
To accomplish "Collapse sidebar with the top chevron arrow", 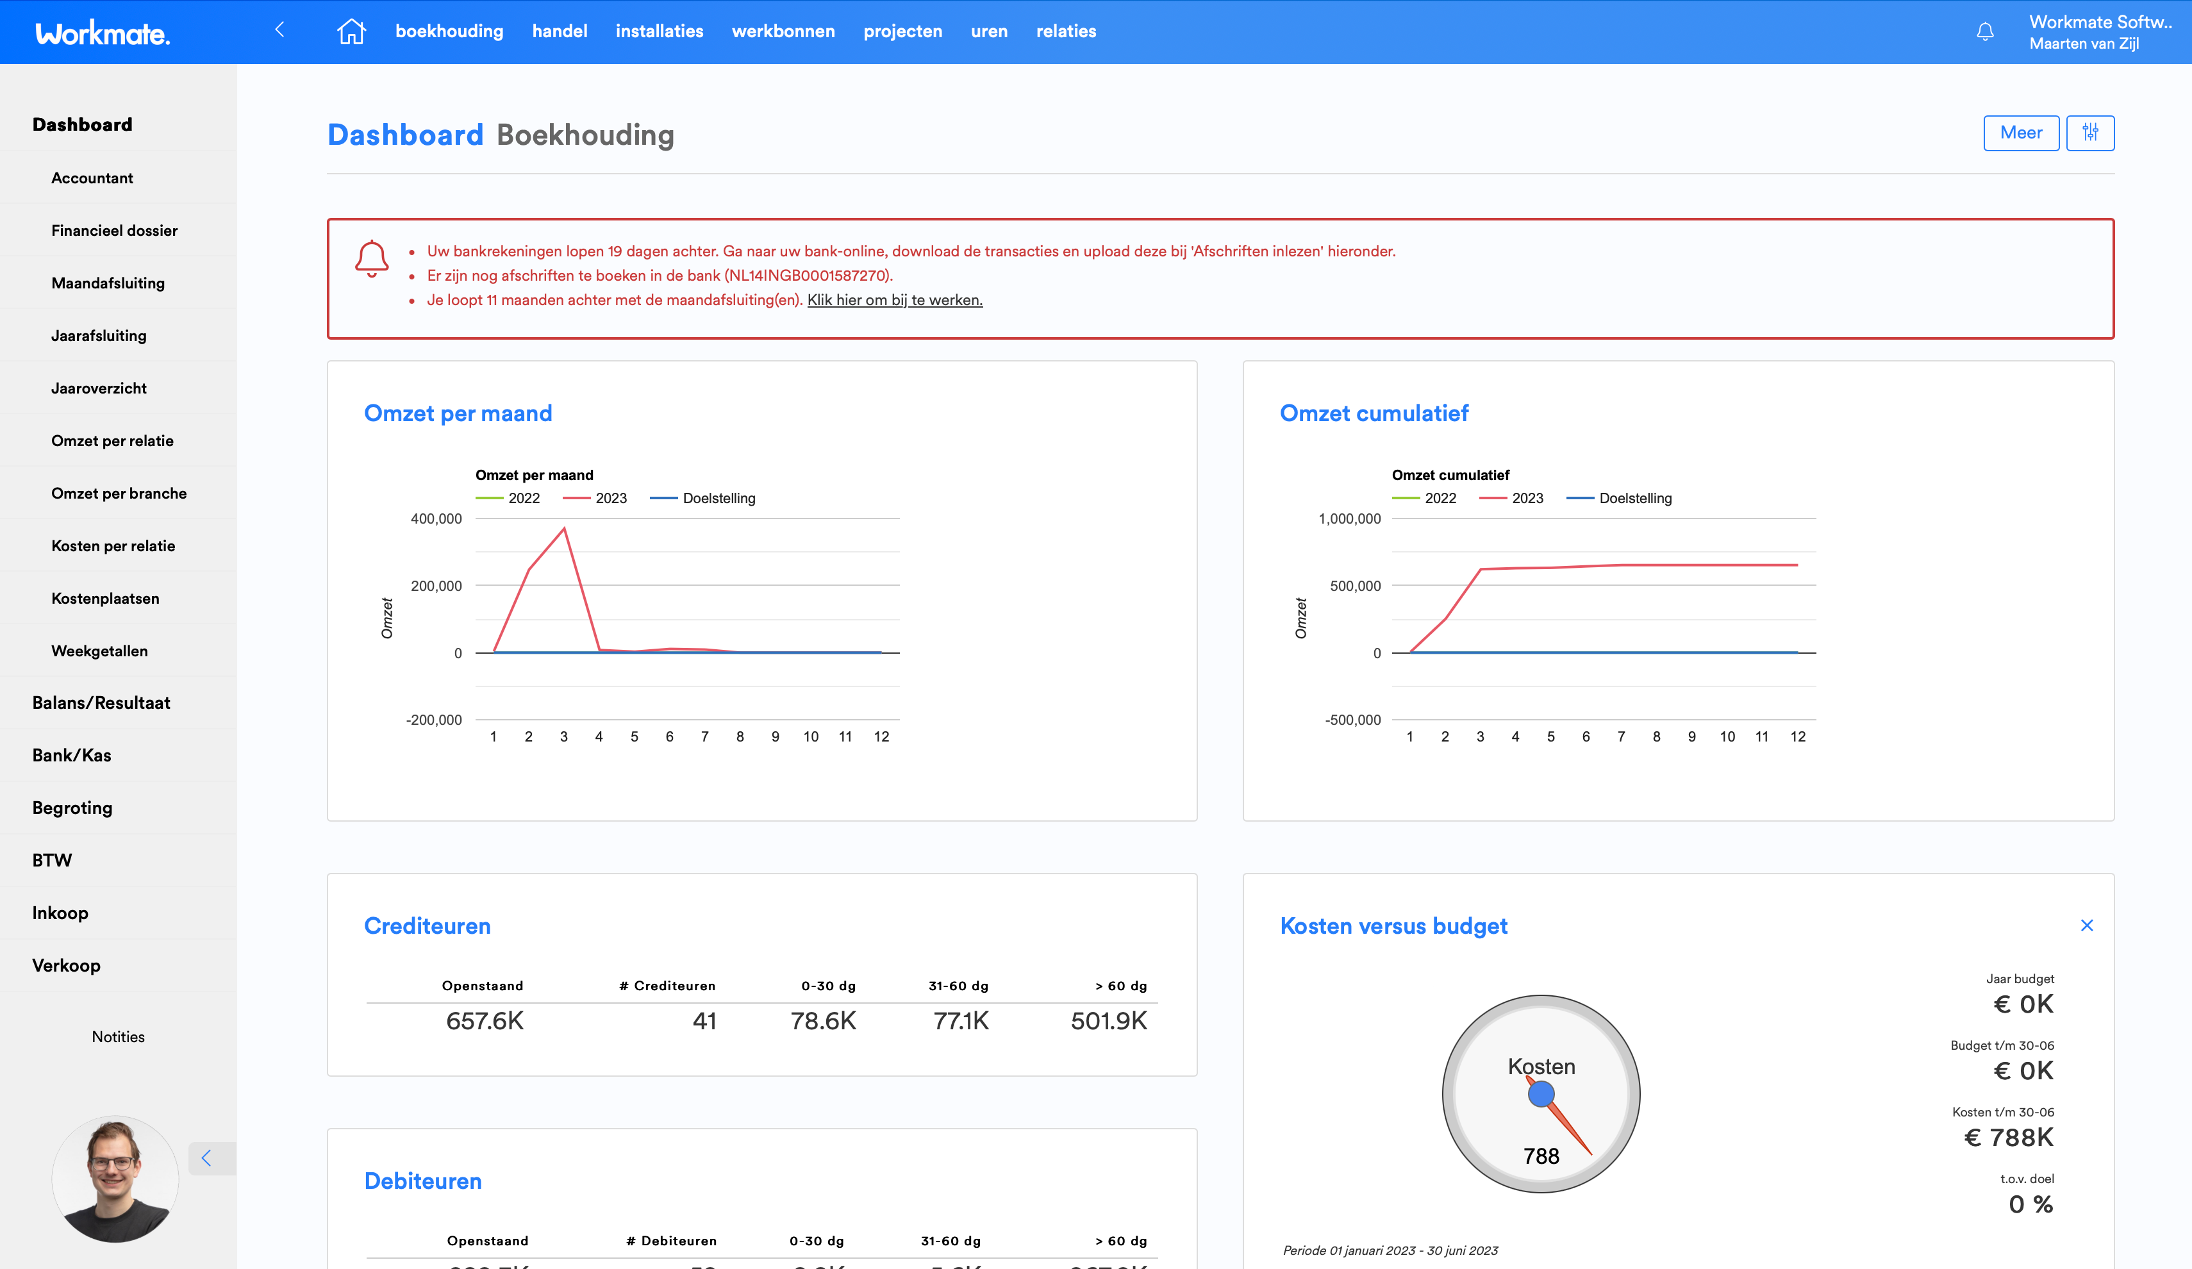I will point(279,29).
